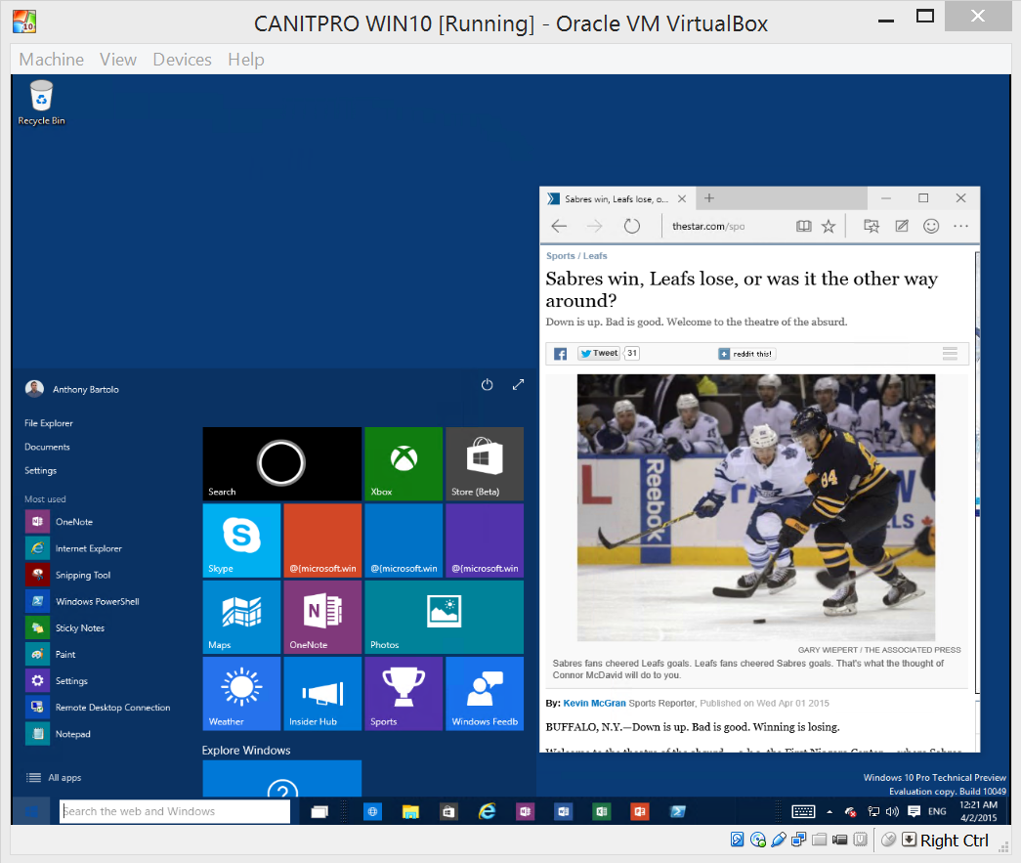1021x863 pixels.
Task: Click the Start menu power icon
Action: coord(487,385)
